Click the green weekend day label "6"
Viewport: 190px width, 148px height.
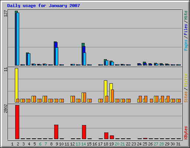pos(40,144)
